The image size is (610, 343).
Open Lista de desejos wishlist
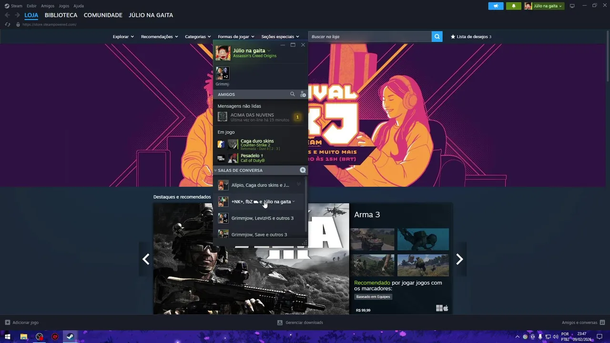(471, 37)
